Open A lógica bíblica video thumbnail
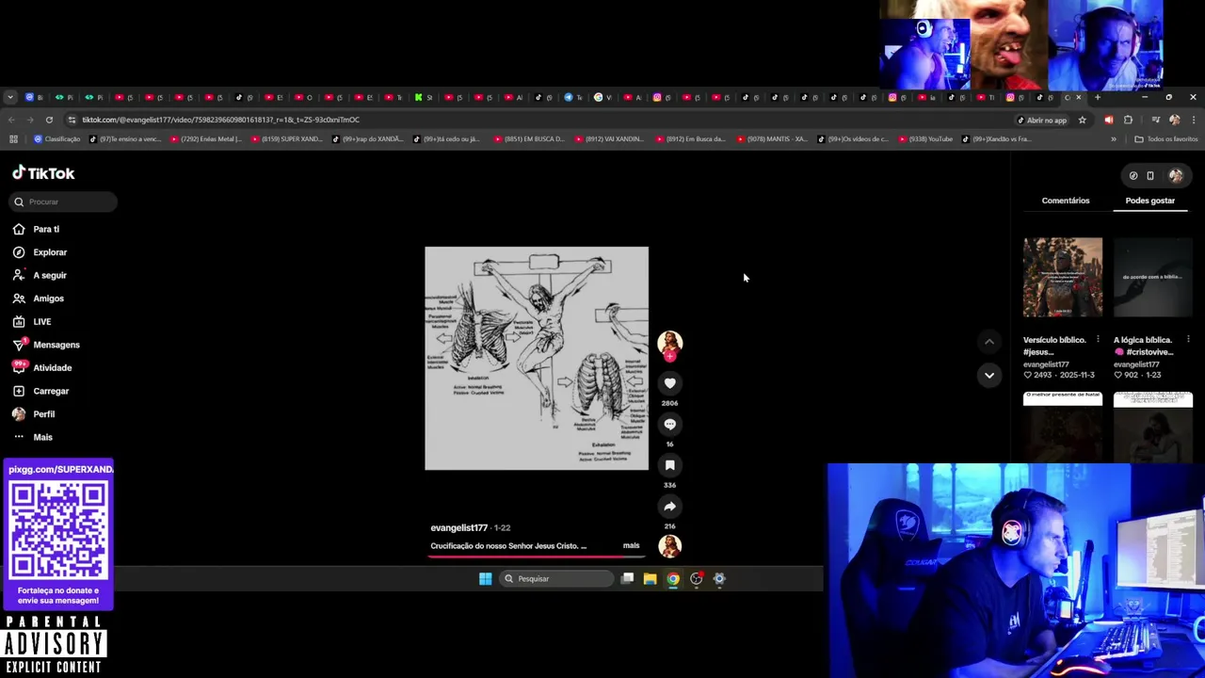Viewport: 1205px width, 678px height. point(1152,277)
